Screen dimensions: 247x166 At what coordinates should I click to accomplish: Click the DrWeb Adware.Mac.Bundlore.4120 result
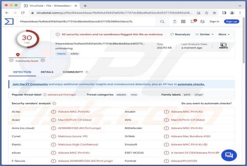coord(191,136)
